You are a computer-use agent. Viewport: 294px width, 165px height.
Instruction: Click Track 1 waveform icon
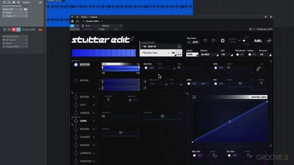point(40,2)
